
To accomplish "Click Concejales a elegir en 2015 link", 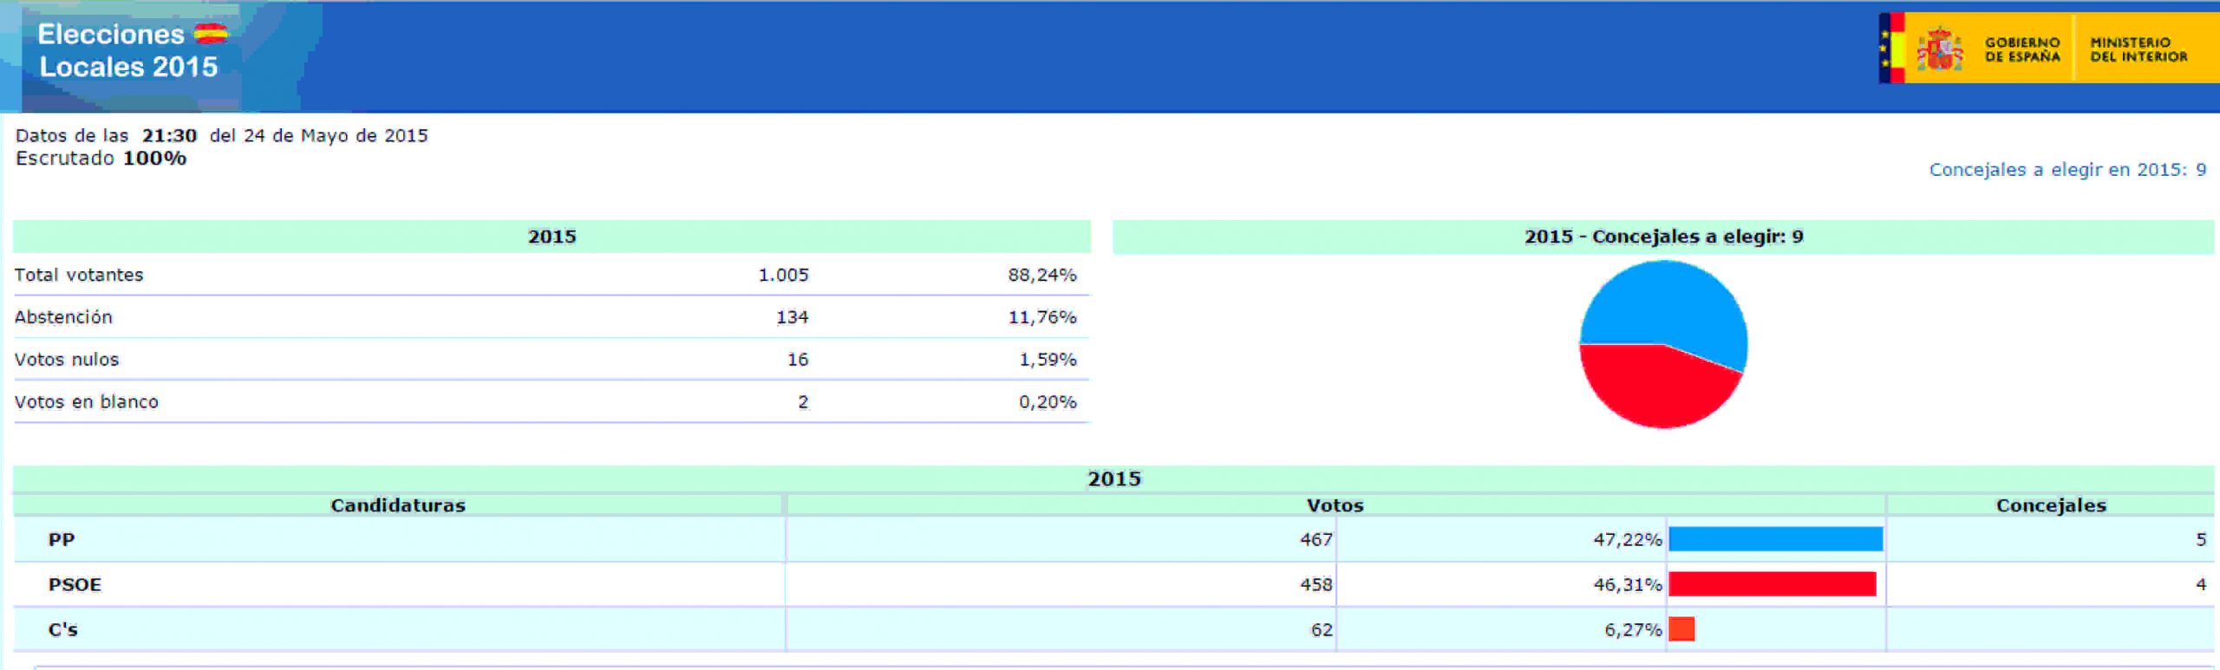I will click(2067, 170).
